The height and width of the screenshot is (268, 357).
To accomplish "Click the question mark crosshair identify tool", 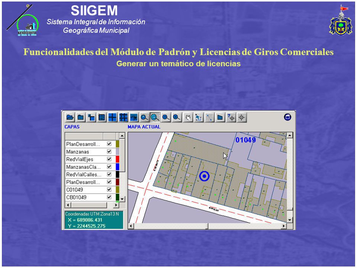I will coord(231,118).
